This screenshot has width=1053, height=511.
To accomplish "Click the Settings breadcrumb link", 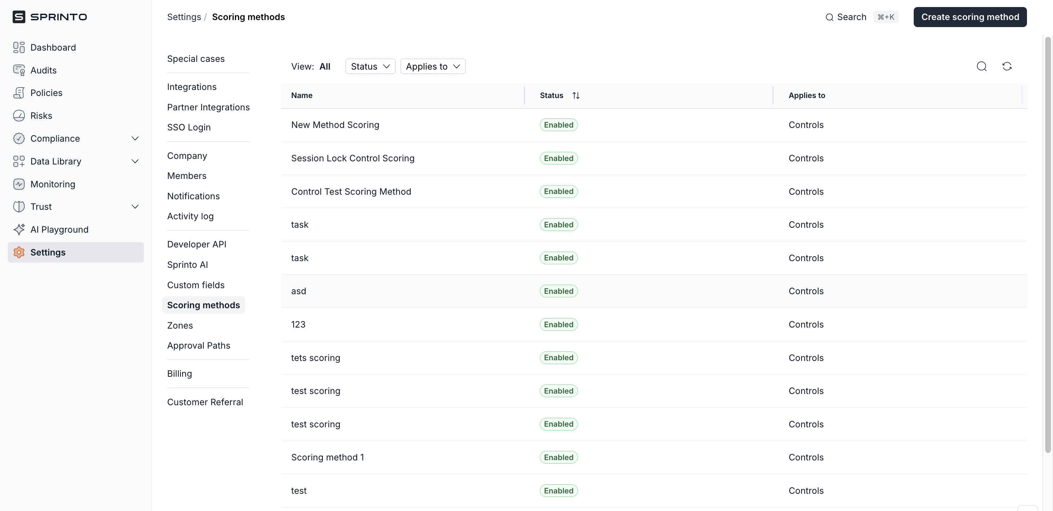I will (184, 17).
